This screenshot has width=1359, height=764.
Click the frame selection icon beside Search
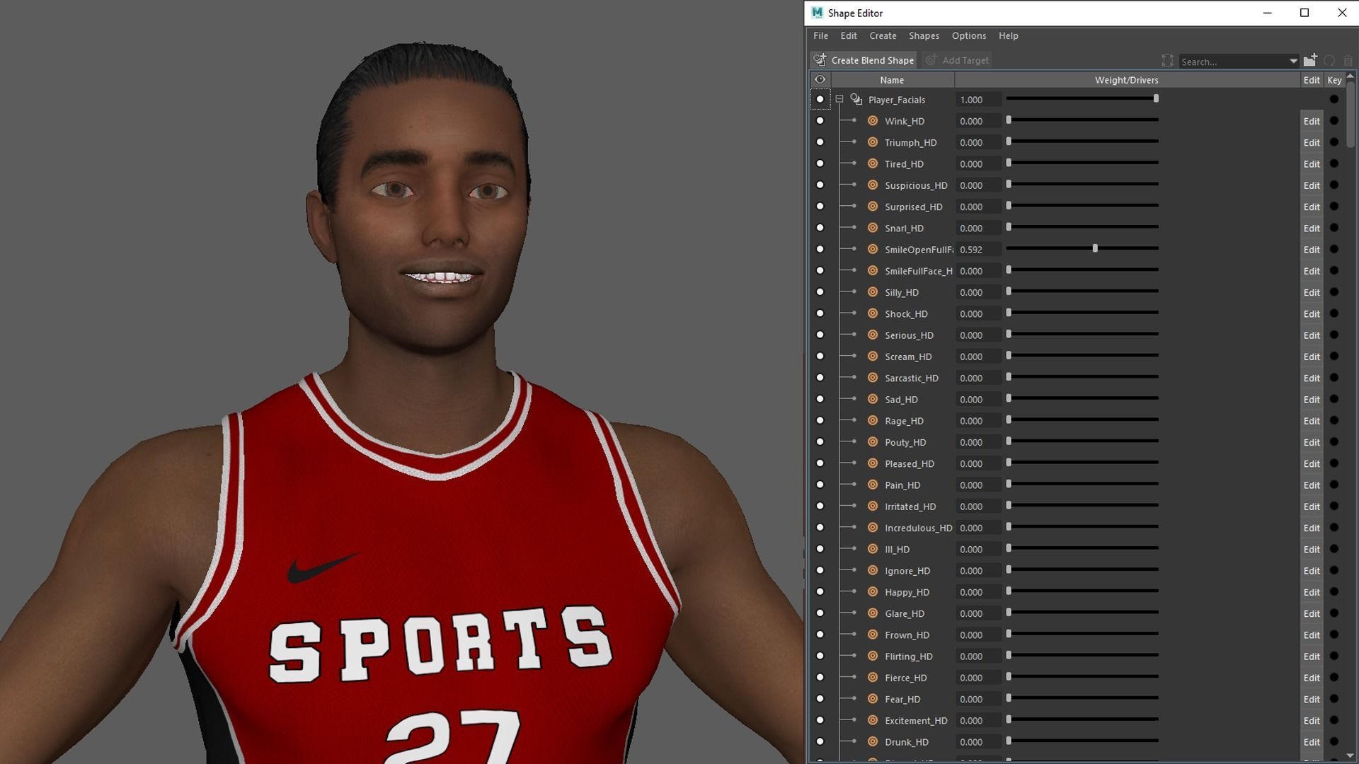click(x=1167, y=61)
